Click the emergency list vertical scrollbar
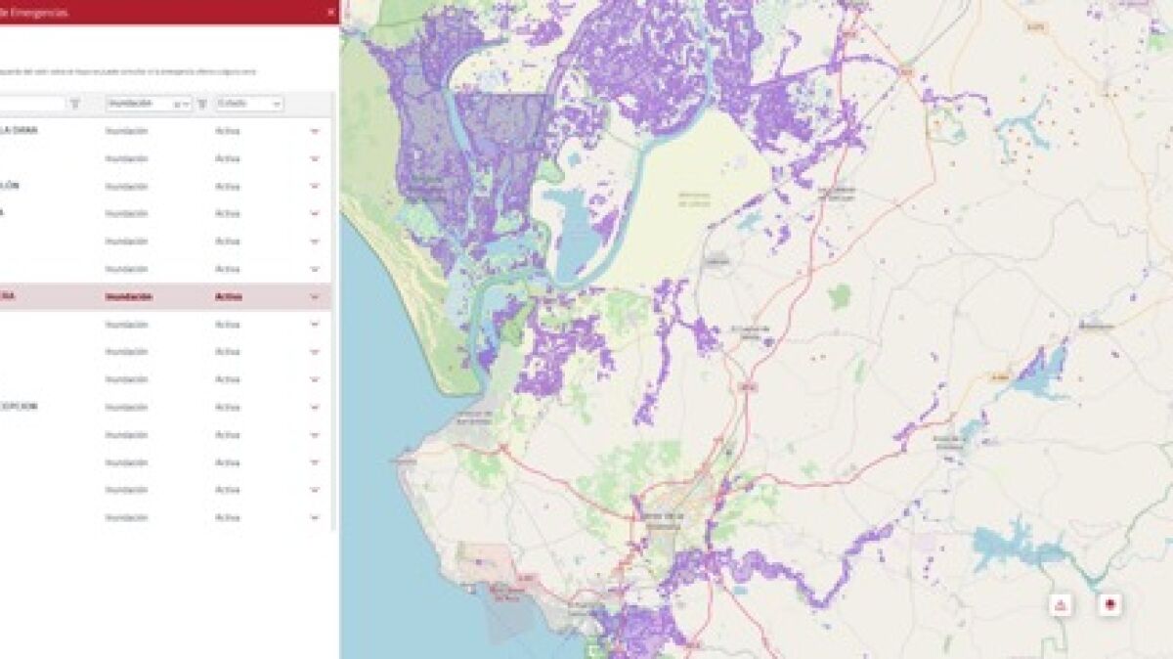 [335, 293]
